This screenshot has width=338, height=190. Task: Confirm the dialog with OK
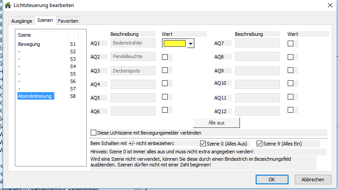point(271,179)
